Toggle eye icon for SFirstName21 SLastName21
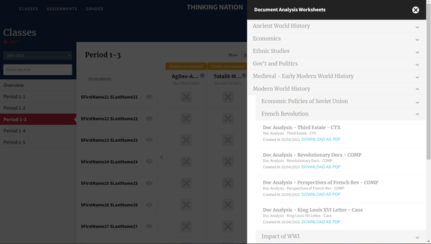The height and width of the screenshot is (244, 431). [x=149, y=97]
